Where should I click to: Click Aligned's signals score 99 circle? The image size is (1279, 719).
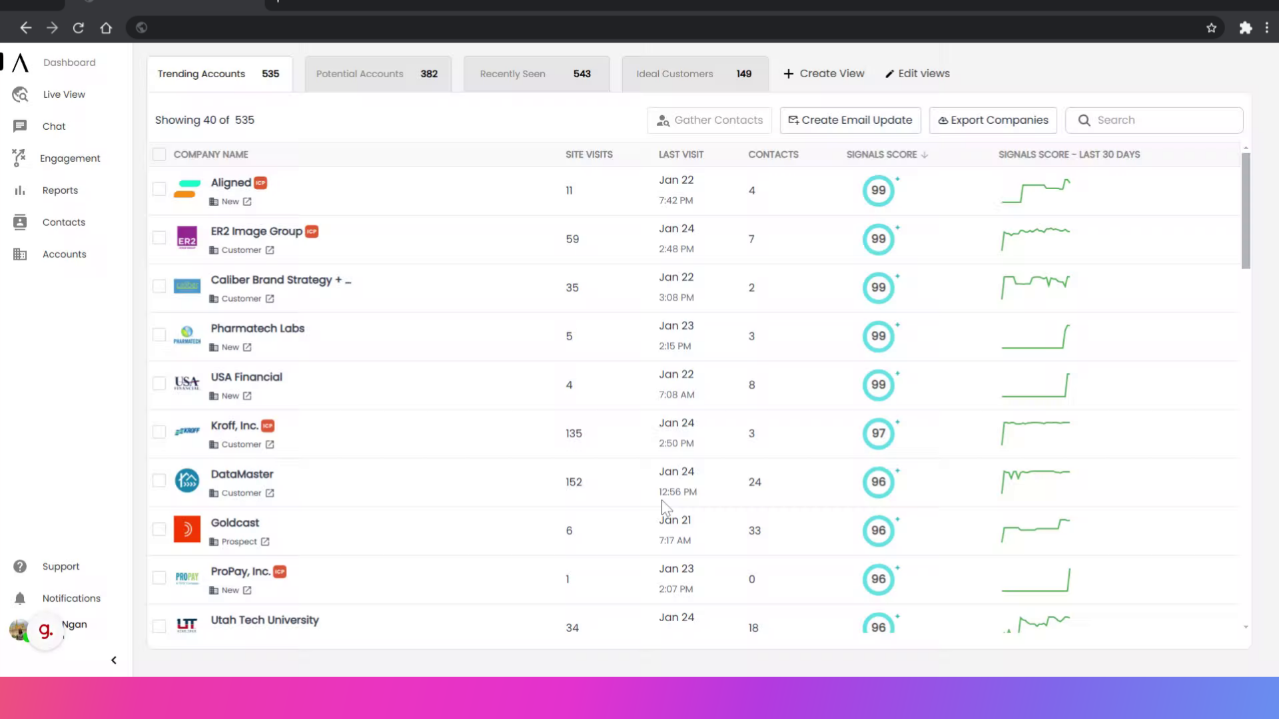coord(879,190)
